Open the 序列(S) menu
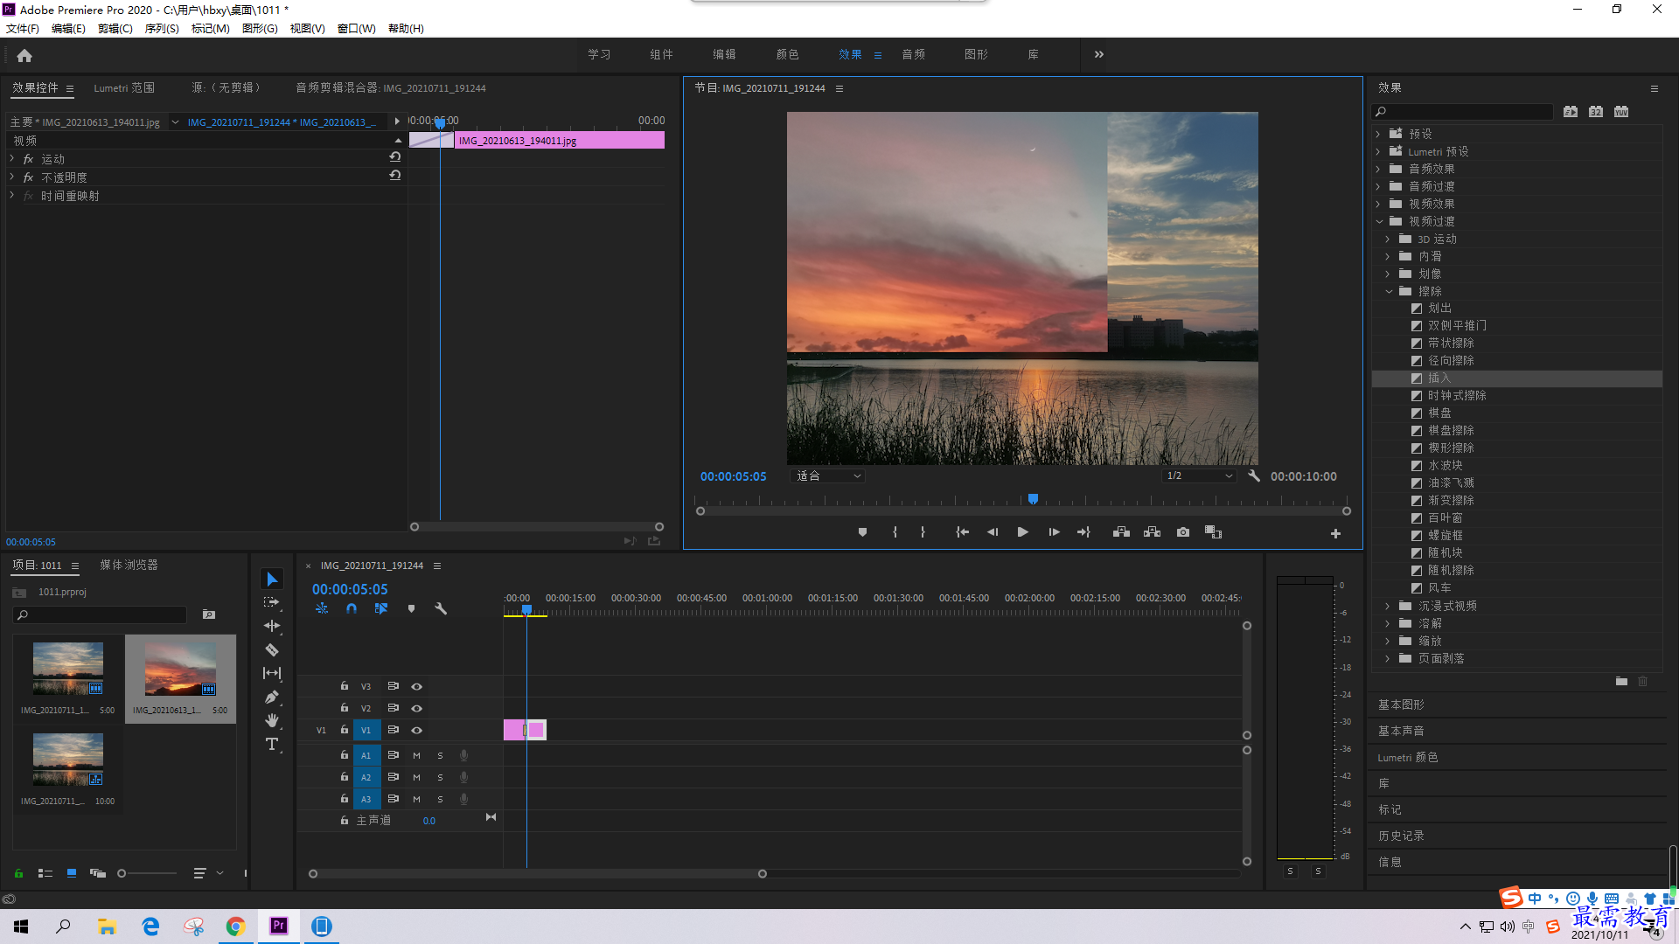The height and width of the screenshot is (944, 1679). (162, 28)
